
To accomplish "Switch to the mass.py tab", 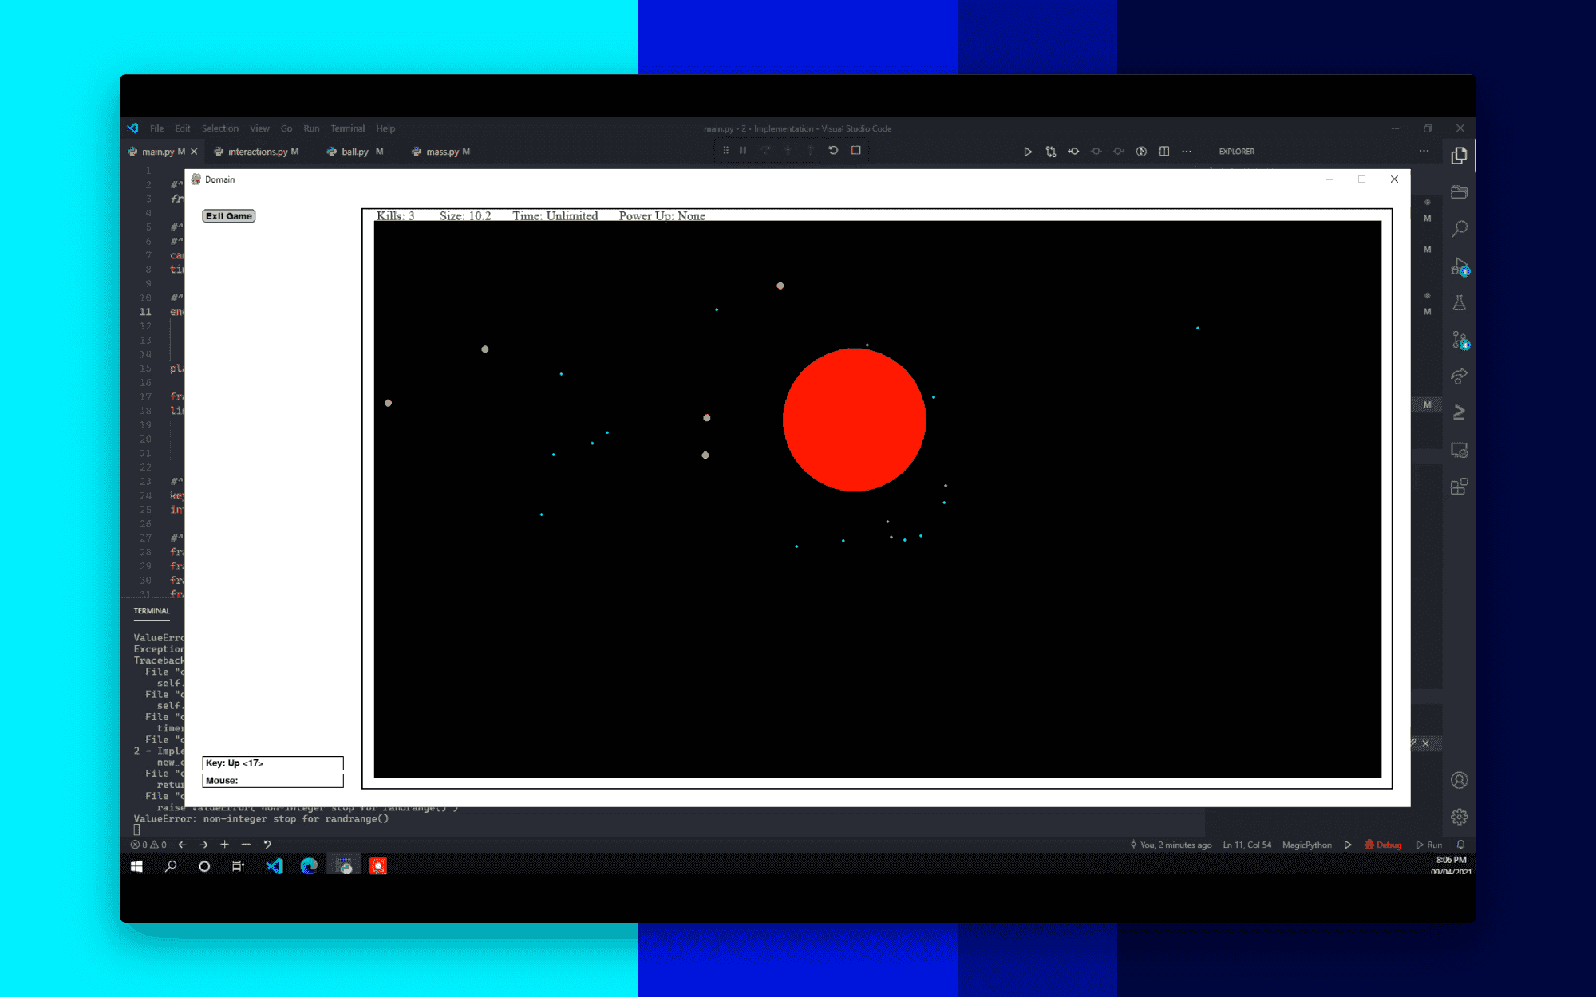I will tap(442, 152).
